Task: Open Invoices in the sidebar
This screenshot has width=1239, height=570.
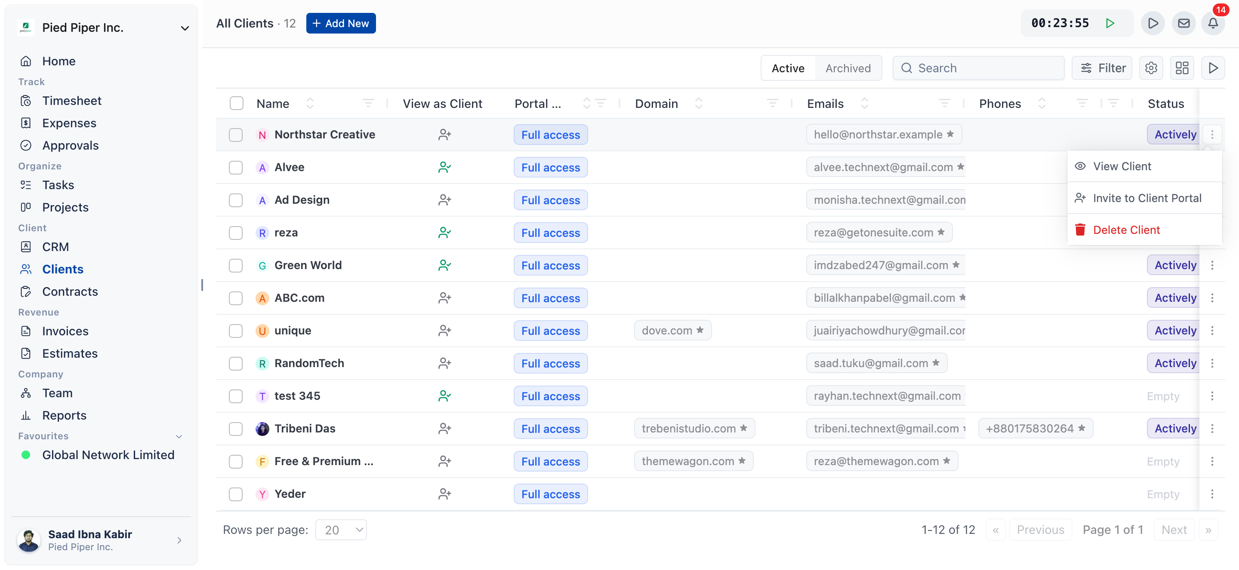Action: [x=65, y=331]
